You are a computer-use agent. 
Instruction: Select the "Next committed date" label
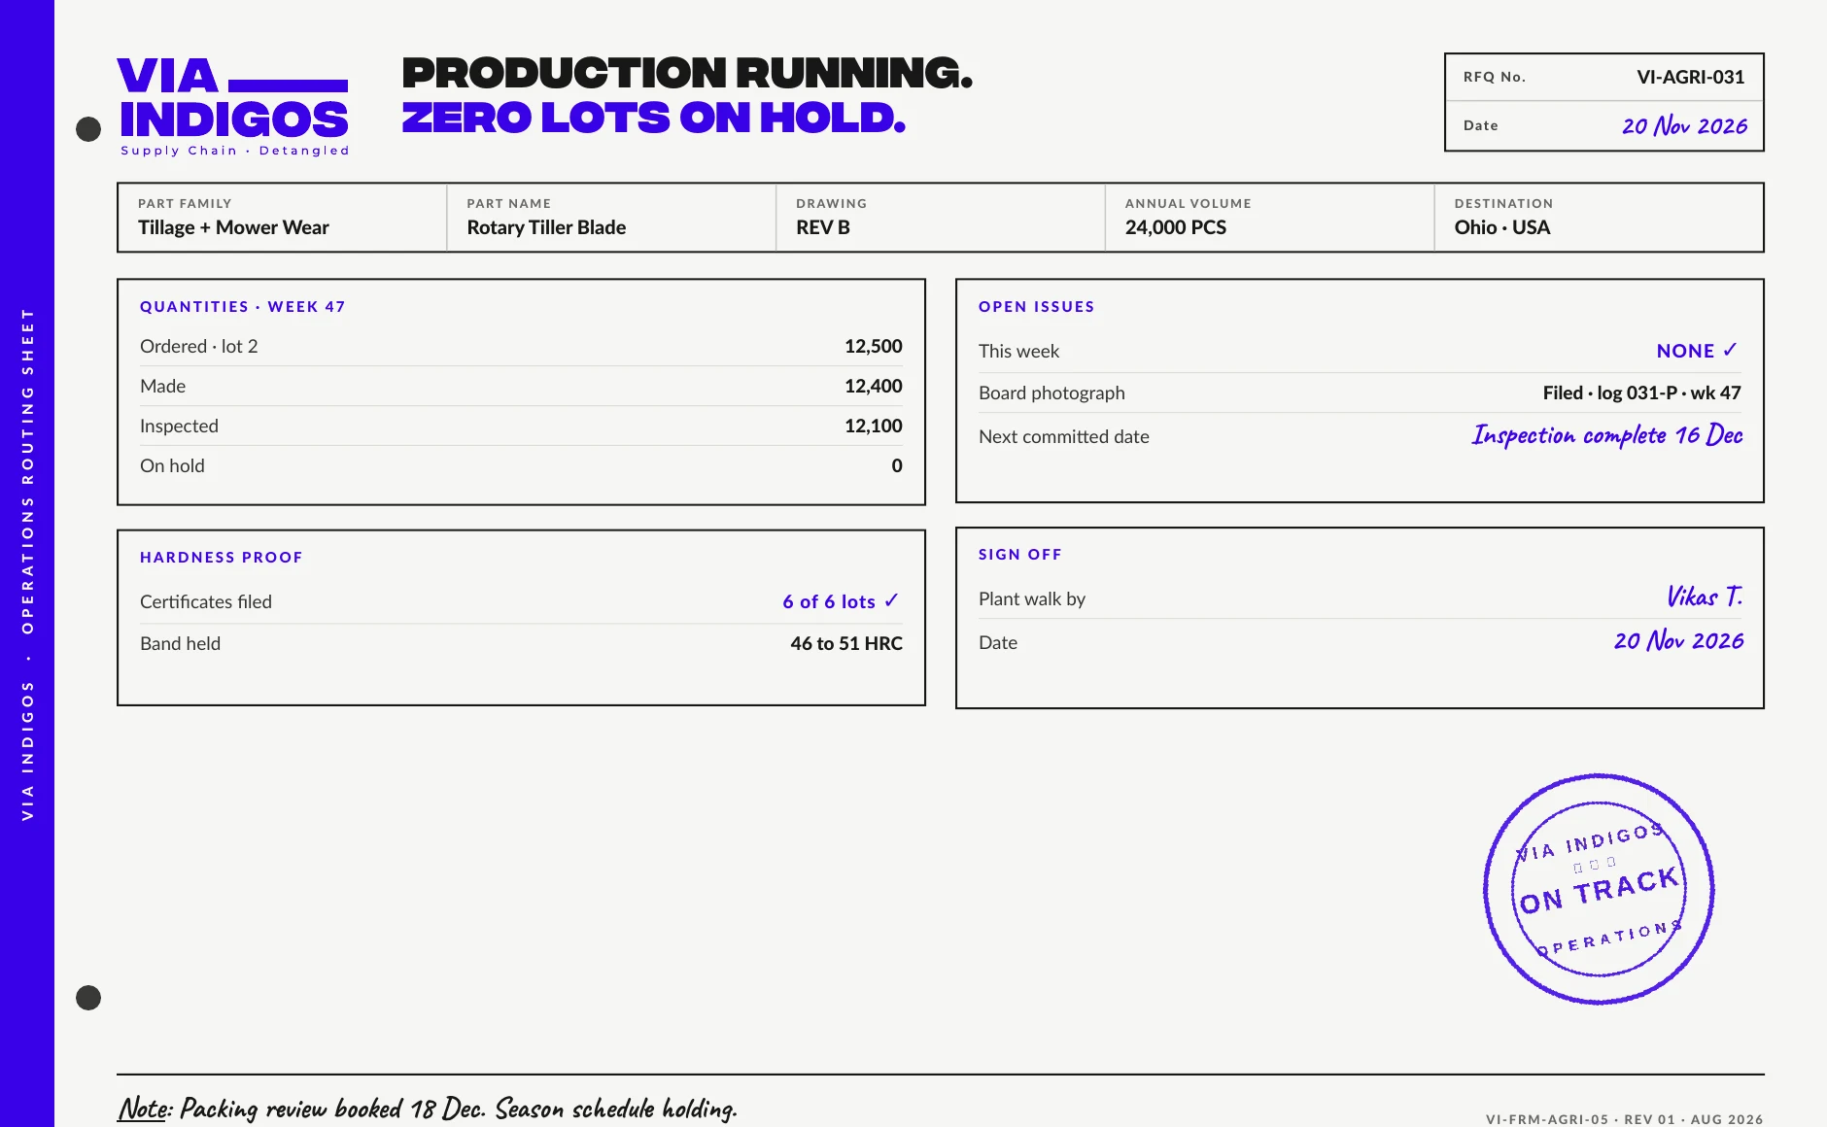[x=1064, y=436]
